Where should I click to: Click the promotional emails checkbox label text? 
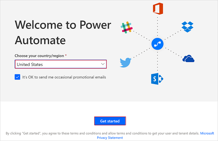click(64, 77)
